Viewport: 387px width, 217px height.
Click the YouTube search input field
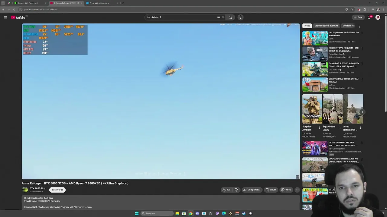click(180, 17)
